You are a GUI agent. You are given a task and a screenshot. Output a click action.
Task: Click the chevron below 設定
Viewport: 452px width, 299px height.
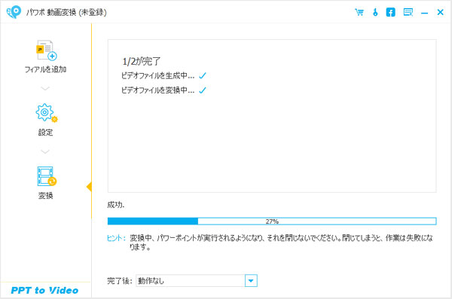pyautogui.click(x=45, y=151)
